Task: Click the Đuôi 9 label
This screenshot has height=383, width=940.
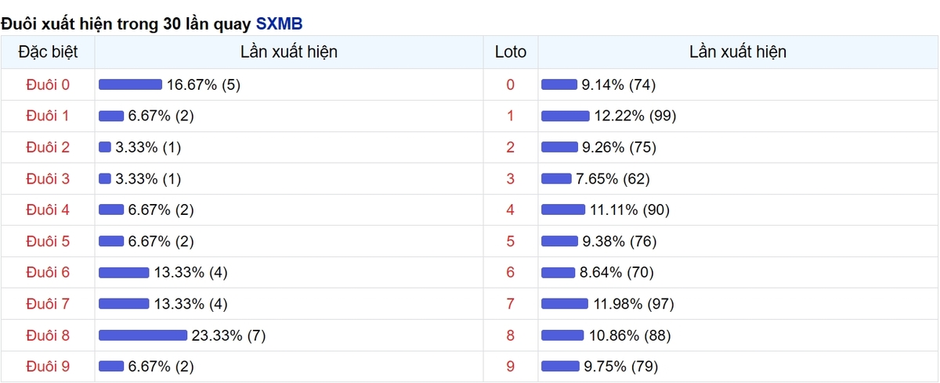Action: tap(48, 366)
